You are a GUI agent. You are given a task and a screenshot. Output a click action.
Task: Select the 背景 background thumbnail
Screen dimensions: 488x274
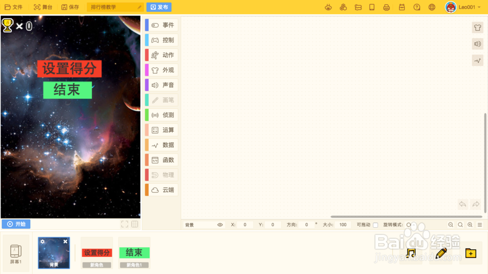[54, 253]
